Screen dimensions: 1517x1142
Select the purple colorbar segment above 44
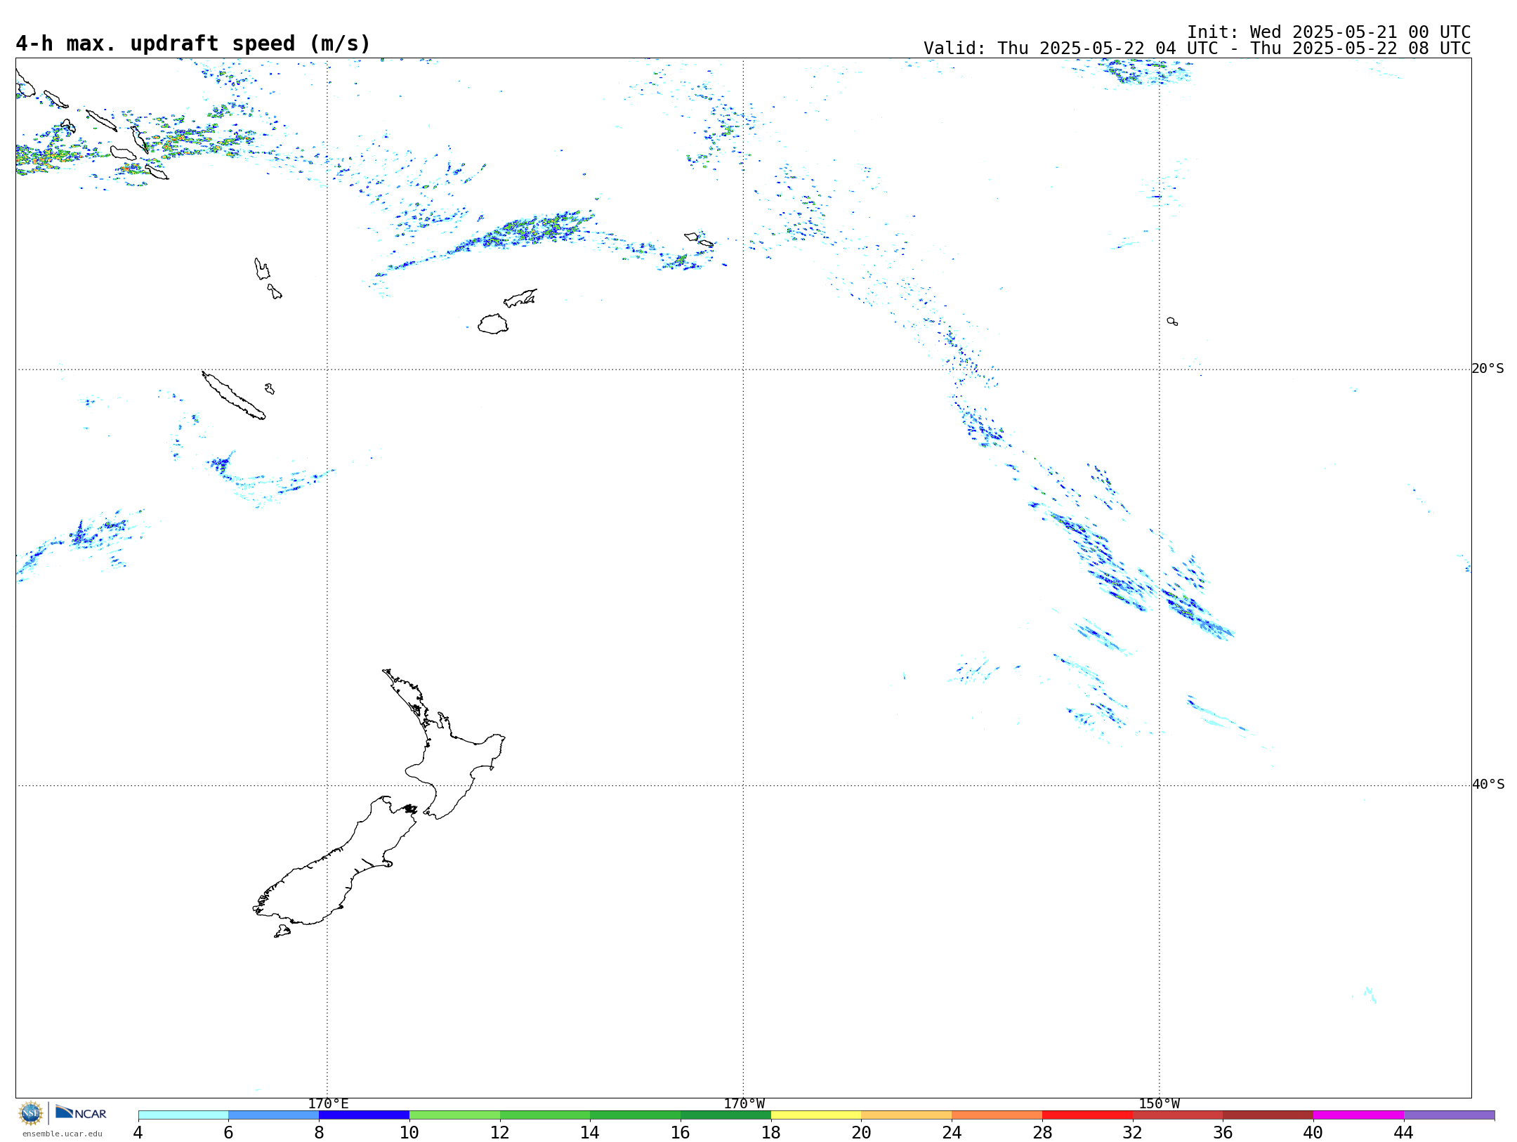click(1450, 1115)
